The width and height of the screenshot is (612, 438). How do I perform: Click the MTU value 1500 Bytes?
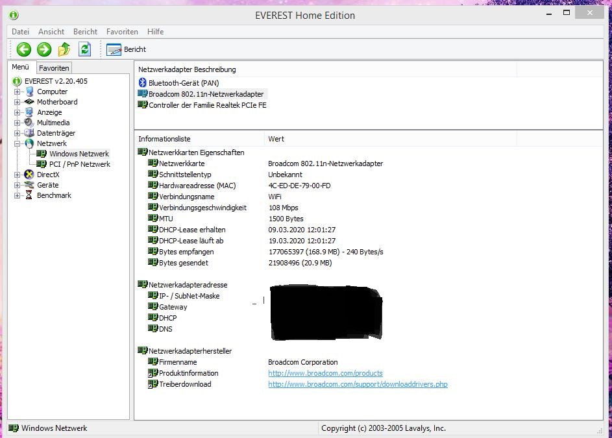point(286,219)
